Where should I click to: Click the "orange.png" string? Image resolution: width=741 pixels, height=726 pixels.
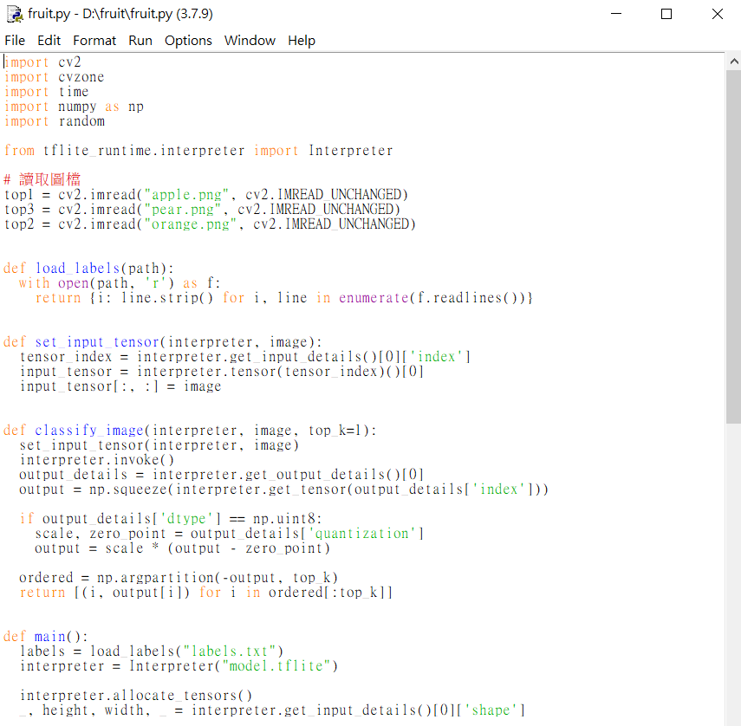(190, 224)
